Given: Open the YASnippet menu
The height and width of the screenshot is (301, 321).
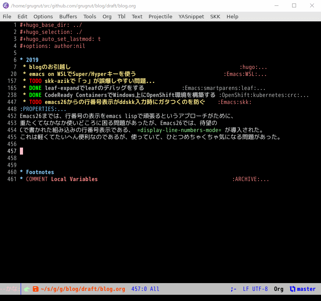Looking at the screenshot, I should coord(191,16).
